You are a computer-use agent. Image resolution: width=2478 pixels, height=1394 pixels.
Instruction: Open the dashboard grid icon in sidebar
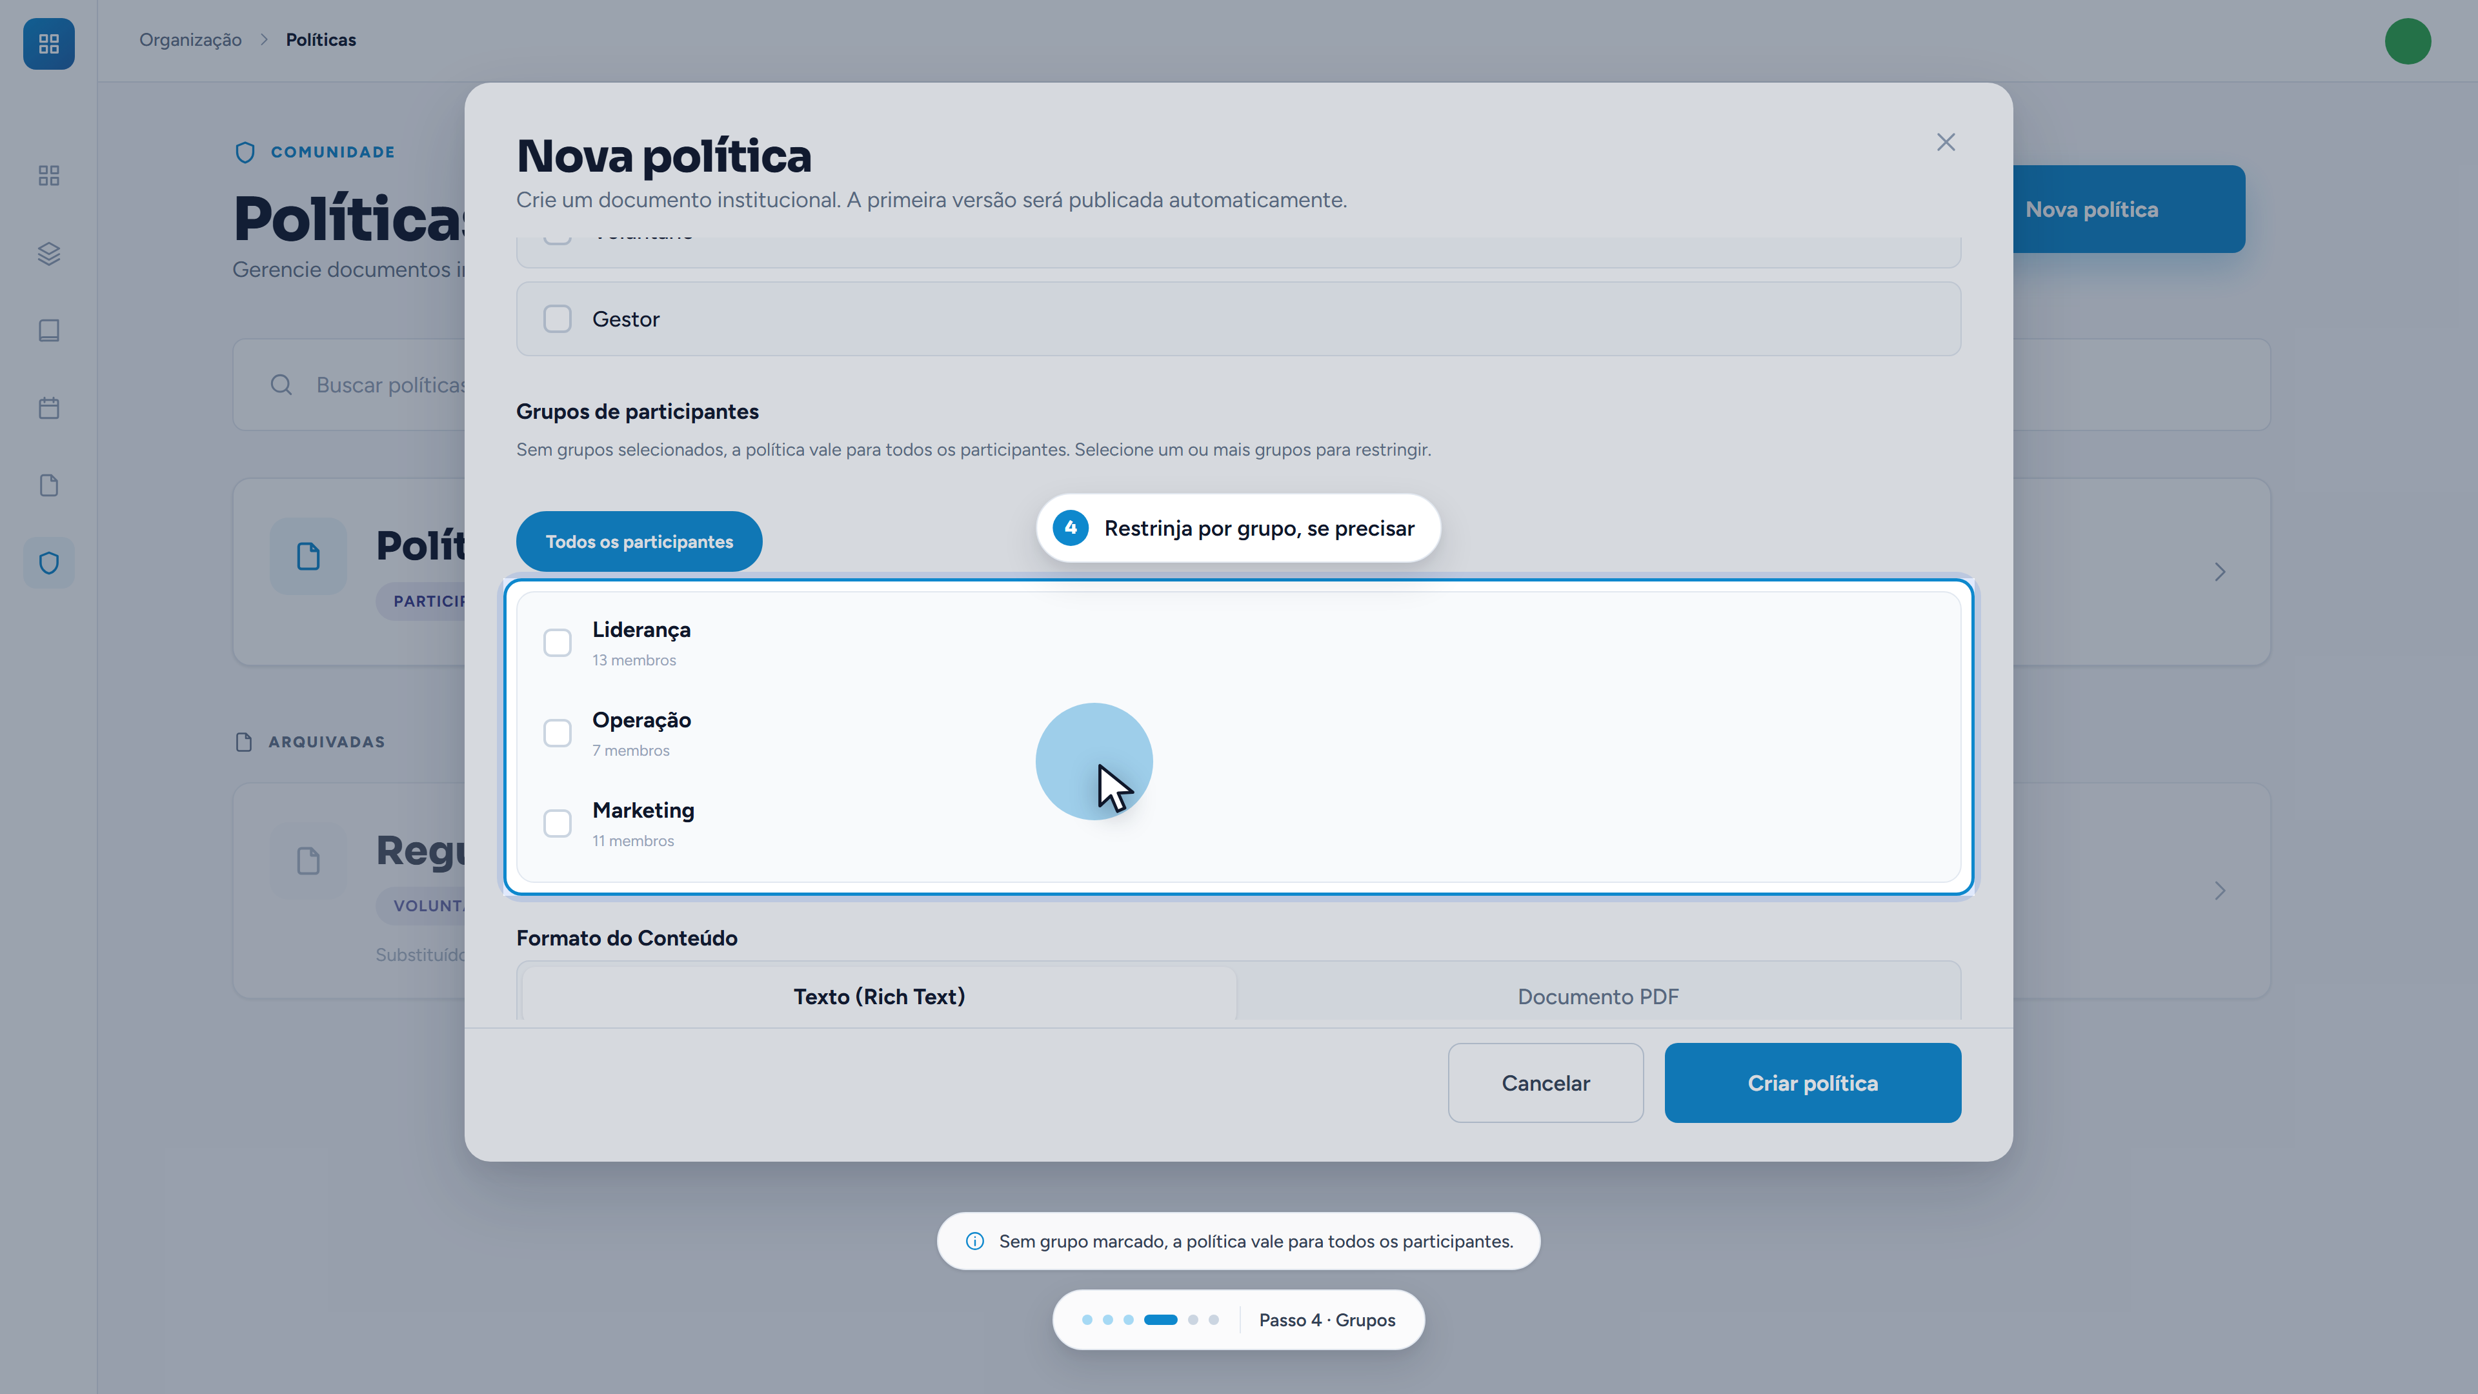[x=48, y=175]
